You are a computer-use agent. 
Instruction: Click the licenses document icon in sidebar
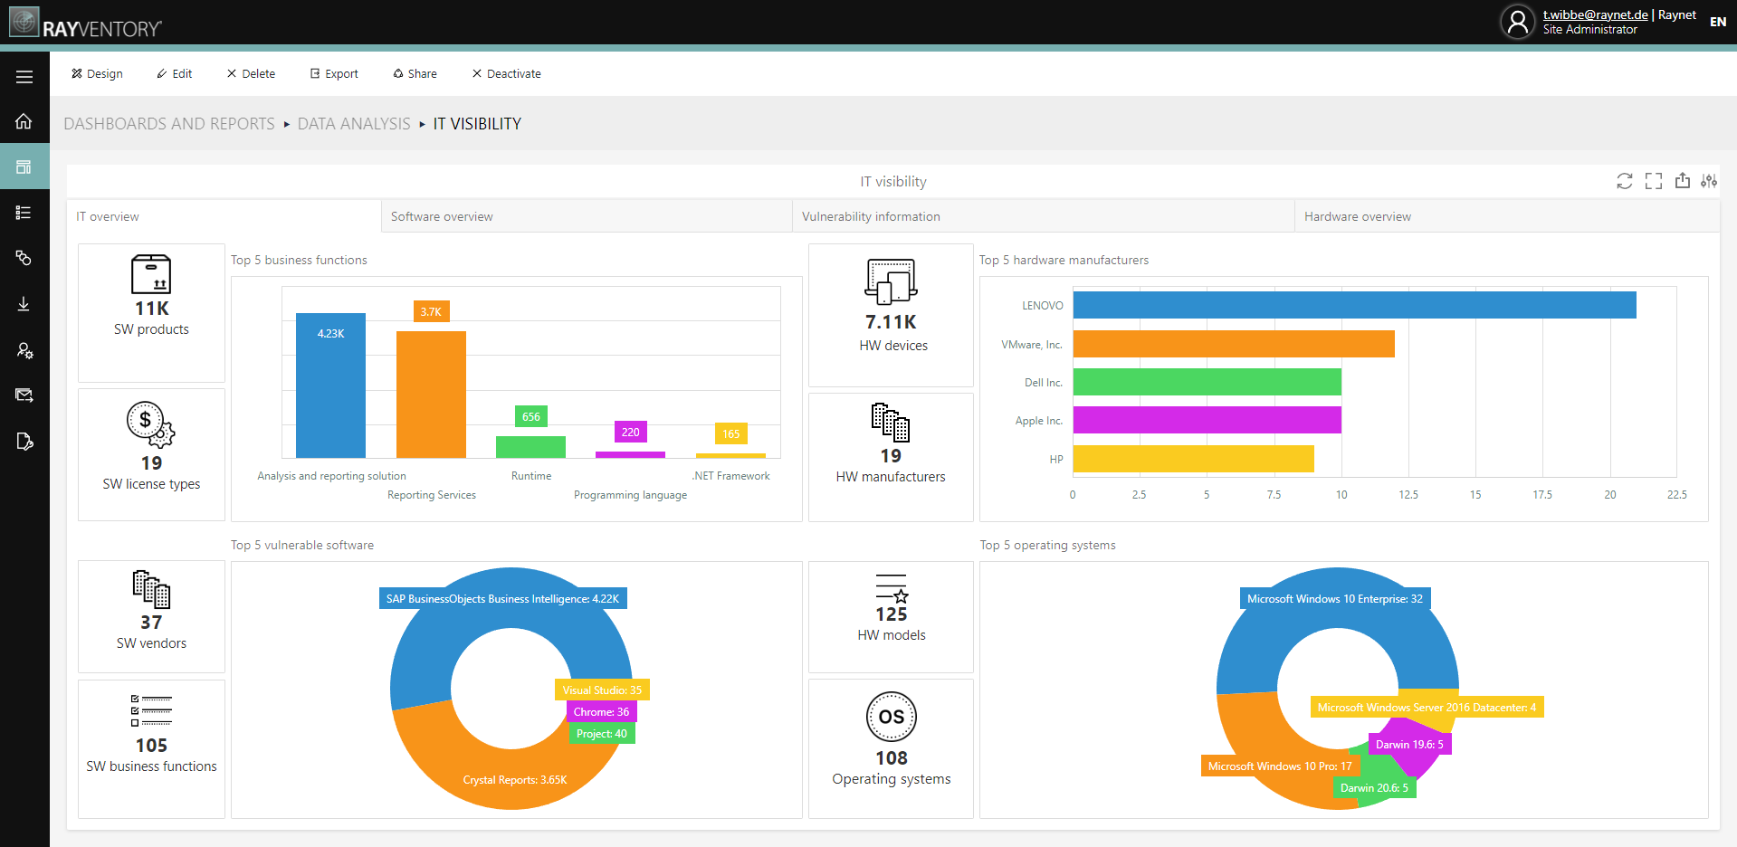tap(24, 442)
